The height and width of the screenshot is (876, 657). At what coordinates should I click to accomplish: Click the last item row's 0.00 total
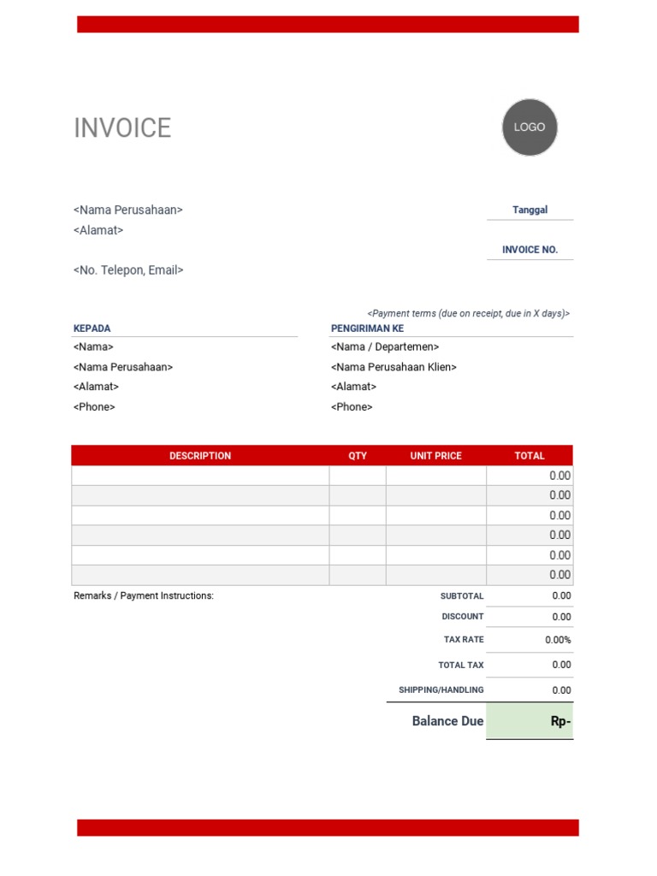(x=559, y=575)
